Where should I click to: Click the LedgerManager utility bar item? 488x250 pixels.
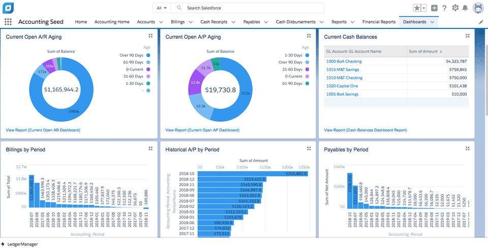coord(19,244)
